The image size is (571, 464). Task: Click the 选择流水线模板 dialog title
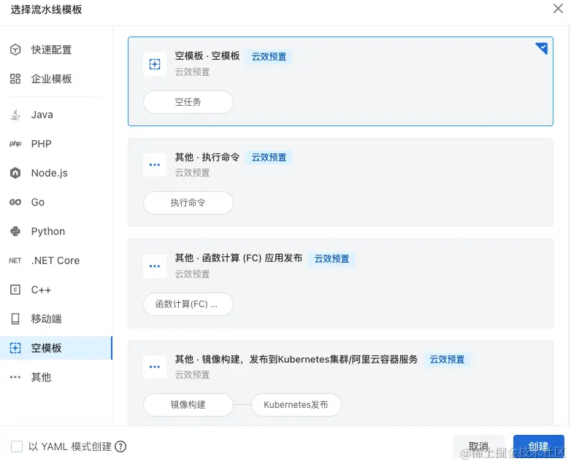pyautogui.click(x=46, y=9)
